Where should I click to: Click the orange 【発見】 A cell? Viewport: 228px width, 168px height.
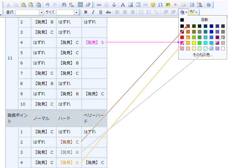pos(69,162)
